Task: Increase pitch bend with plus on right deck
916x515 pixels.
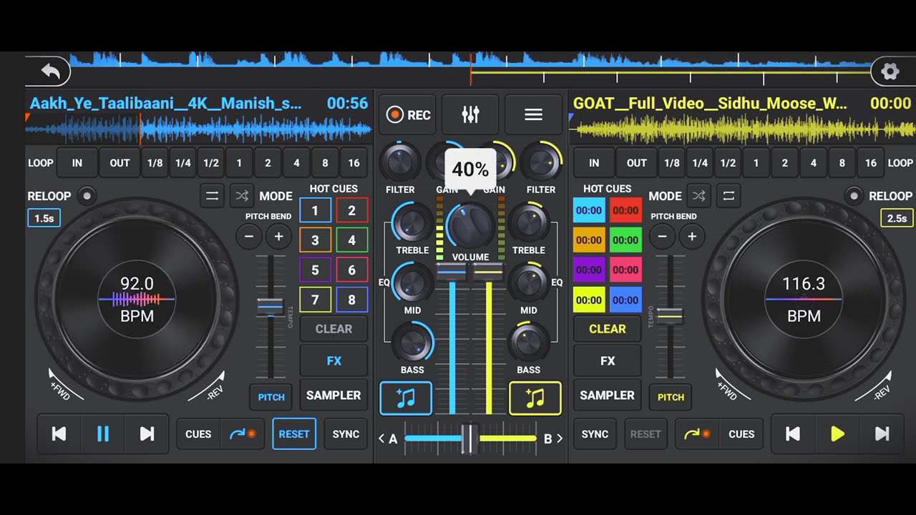Action: coord(692,237)
